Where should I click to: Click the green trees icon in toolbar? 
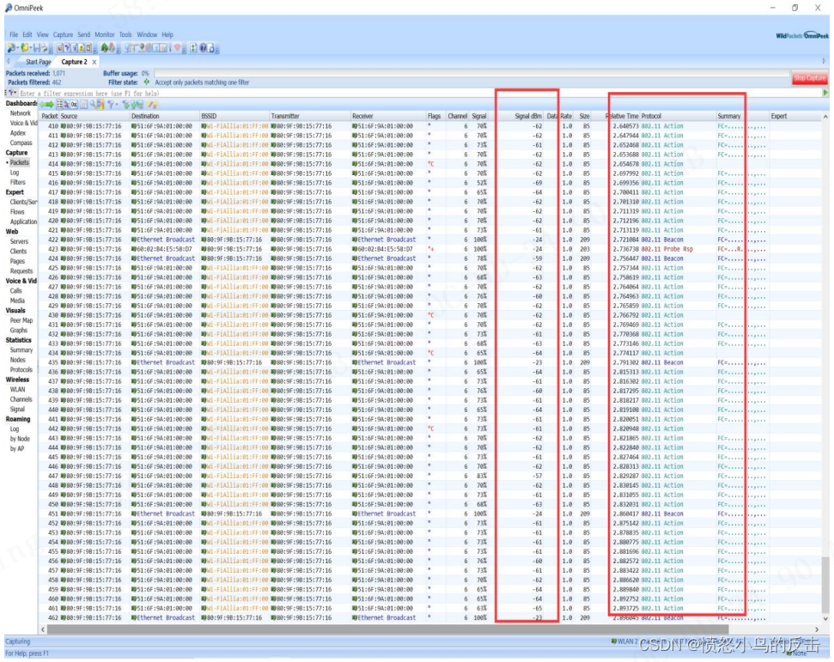(105, 48)
